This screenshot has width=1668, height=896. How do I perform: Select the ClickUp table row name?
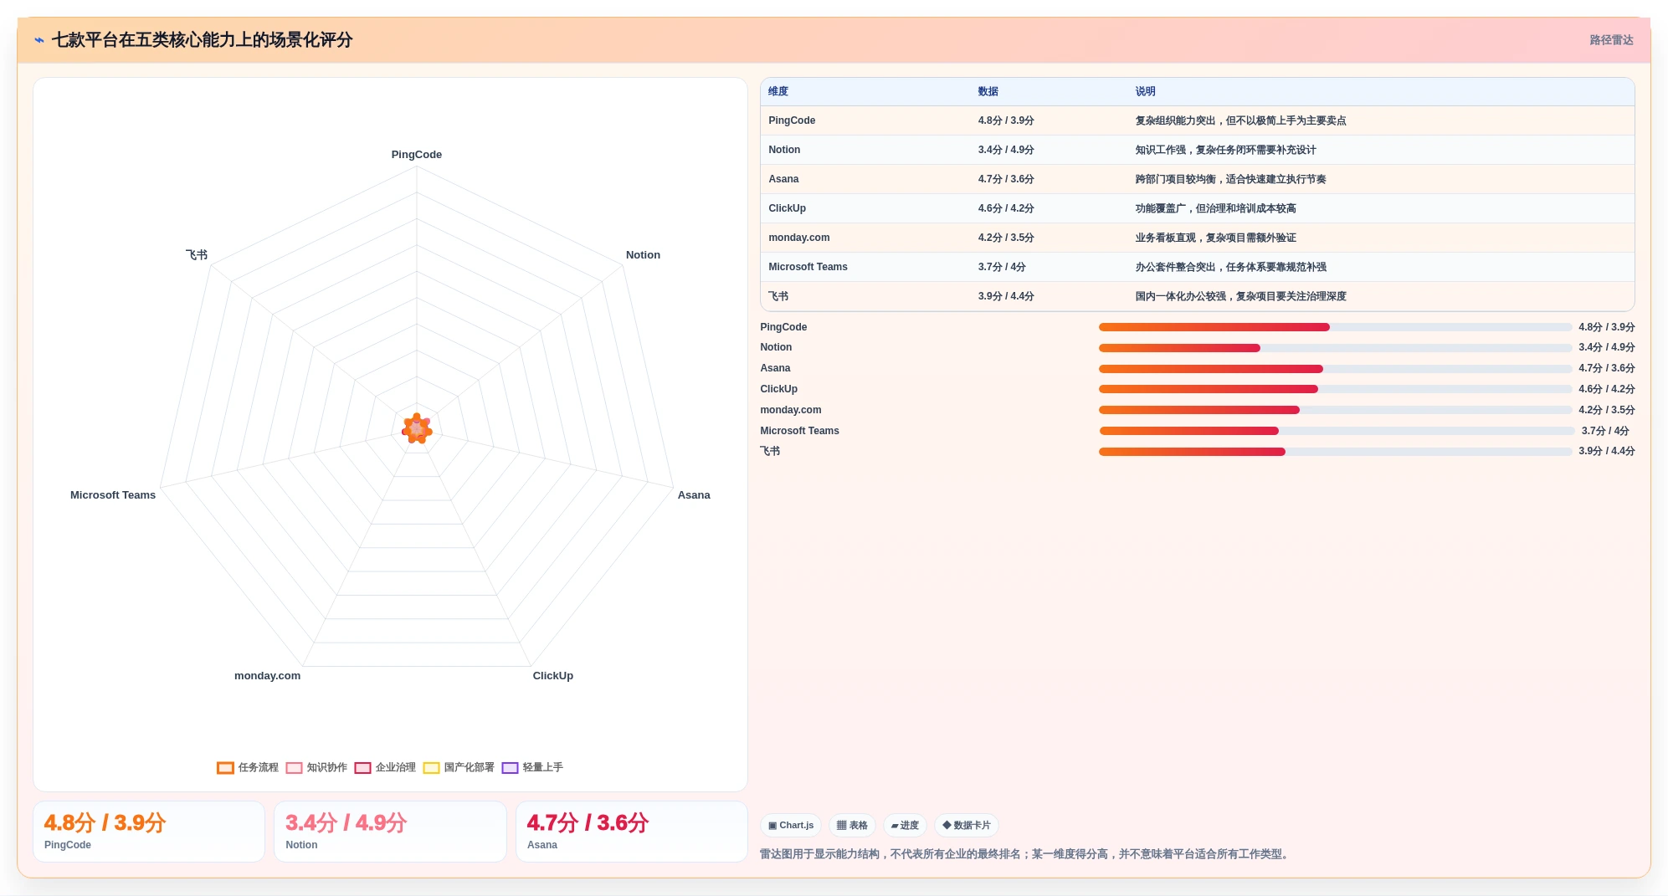(x=787, y=208)
